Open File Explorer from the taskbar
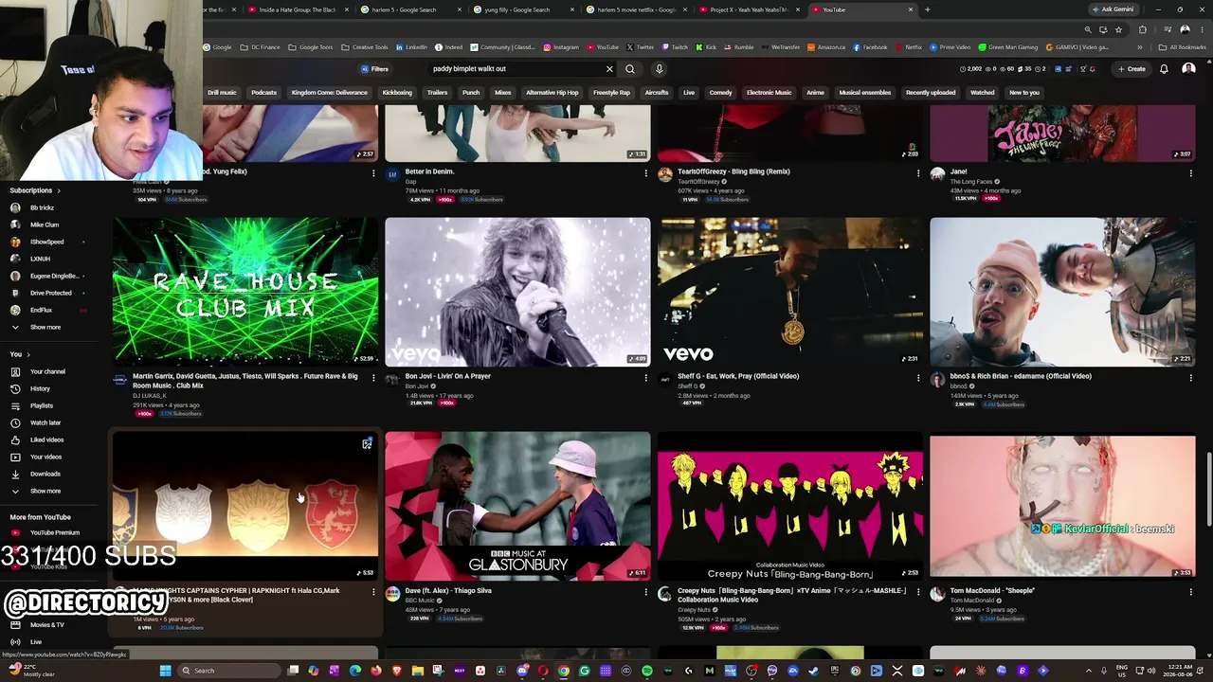Viewport: 1213px width, 682px height. pyautogui.click(x=417, y=671)
